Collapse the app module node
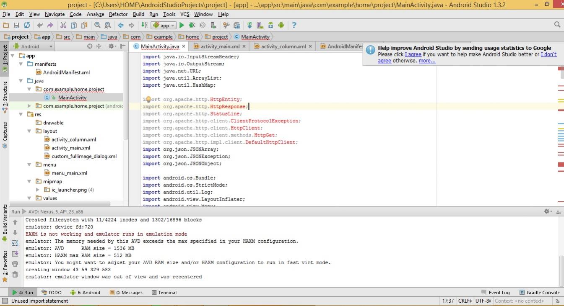 tap(13, 56)
